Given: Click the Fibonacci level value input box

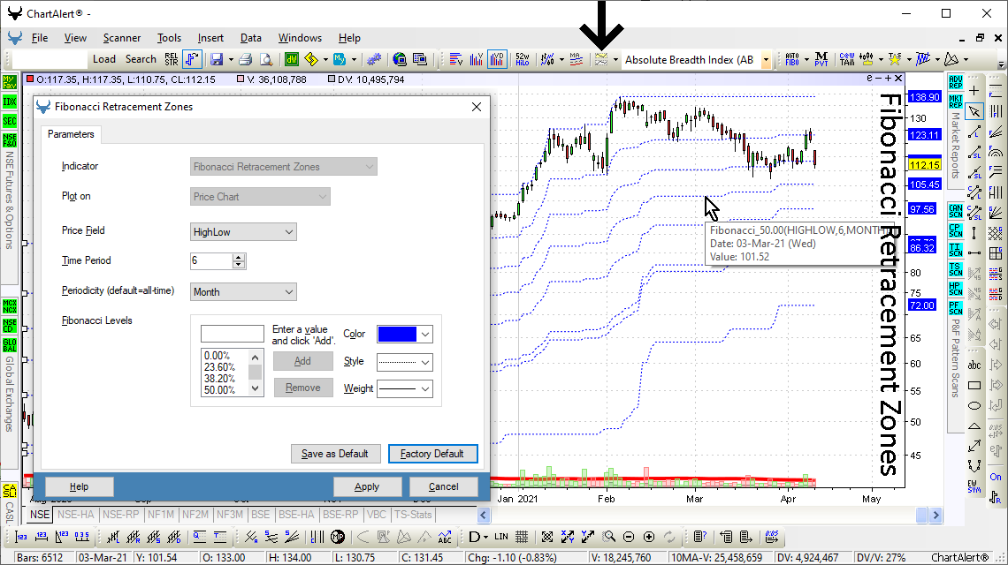Looking at the screenshot, I should [232, 333].
